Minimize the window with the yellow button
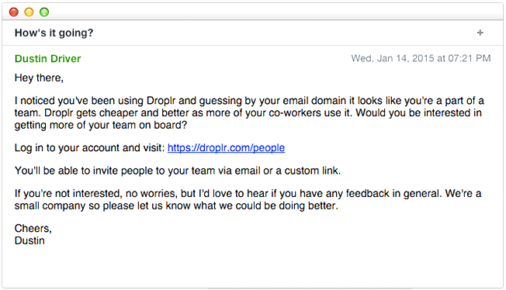This screenshot has height=290, width=506. 29,12
